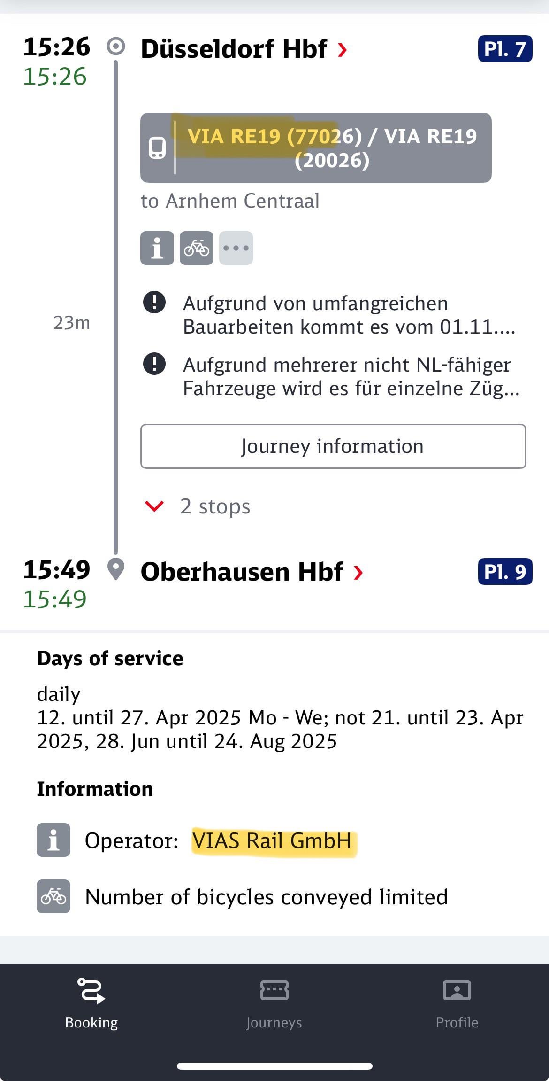Viewport: 549px width, 1081px height.
Task: Open Düsseldorf Hbf station details chevron
Action: (343, 49)
